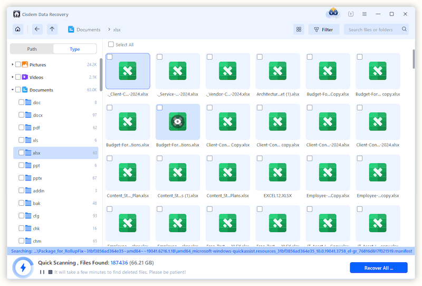Tick checkbox on _Vendor-C...-2024.xlsx
422x286 pixels.
(209, 57)
